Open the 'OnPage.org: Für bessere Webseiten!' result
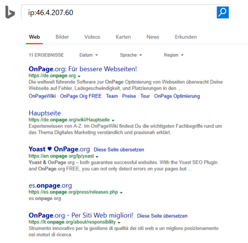Image resolution: width=248 pixels, height=243 pixels. (82, 69)
